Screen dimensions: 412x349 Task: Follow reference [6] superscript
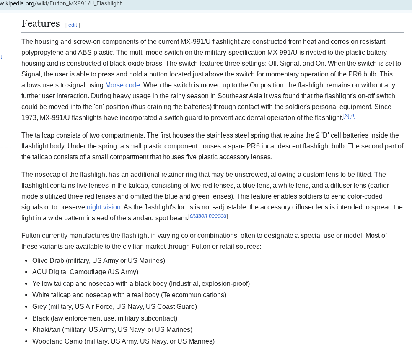[x=352, y=116]
